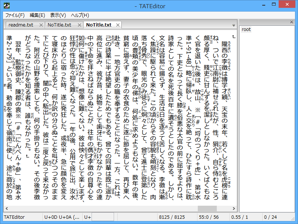Click the horizontal scrollbar left arrow
This screenshot has height=224, width=298.
(7, 208)
